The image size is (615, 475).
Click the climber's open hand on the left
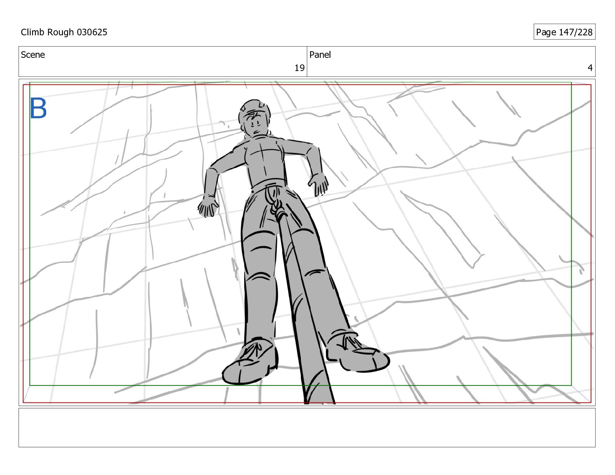208,208
